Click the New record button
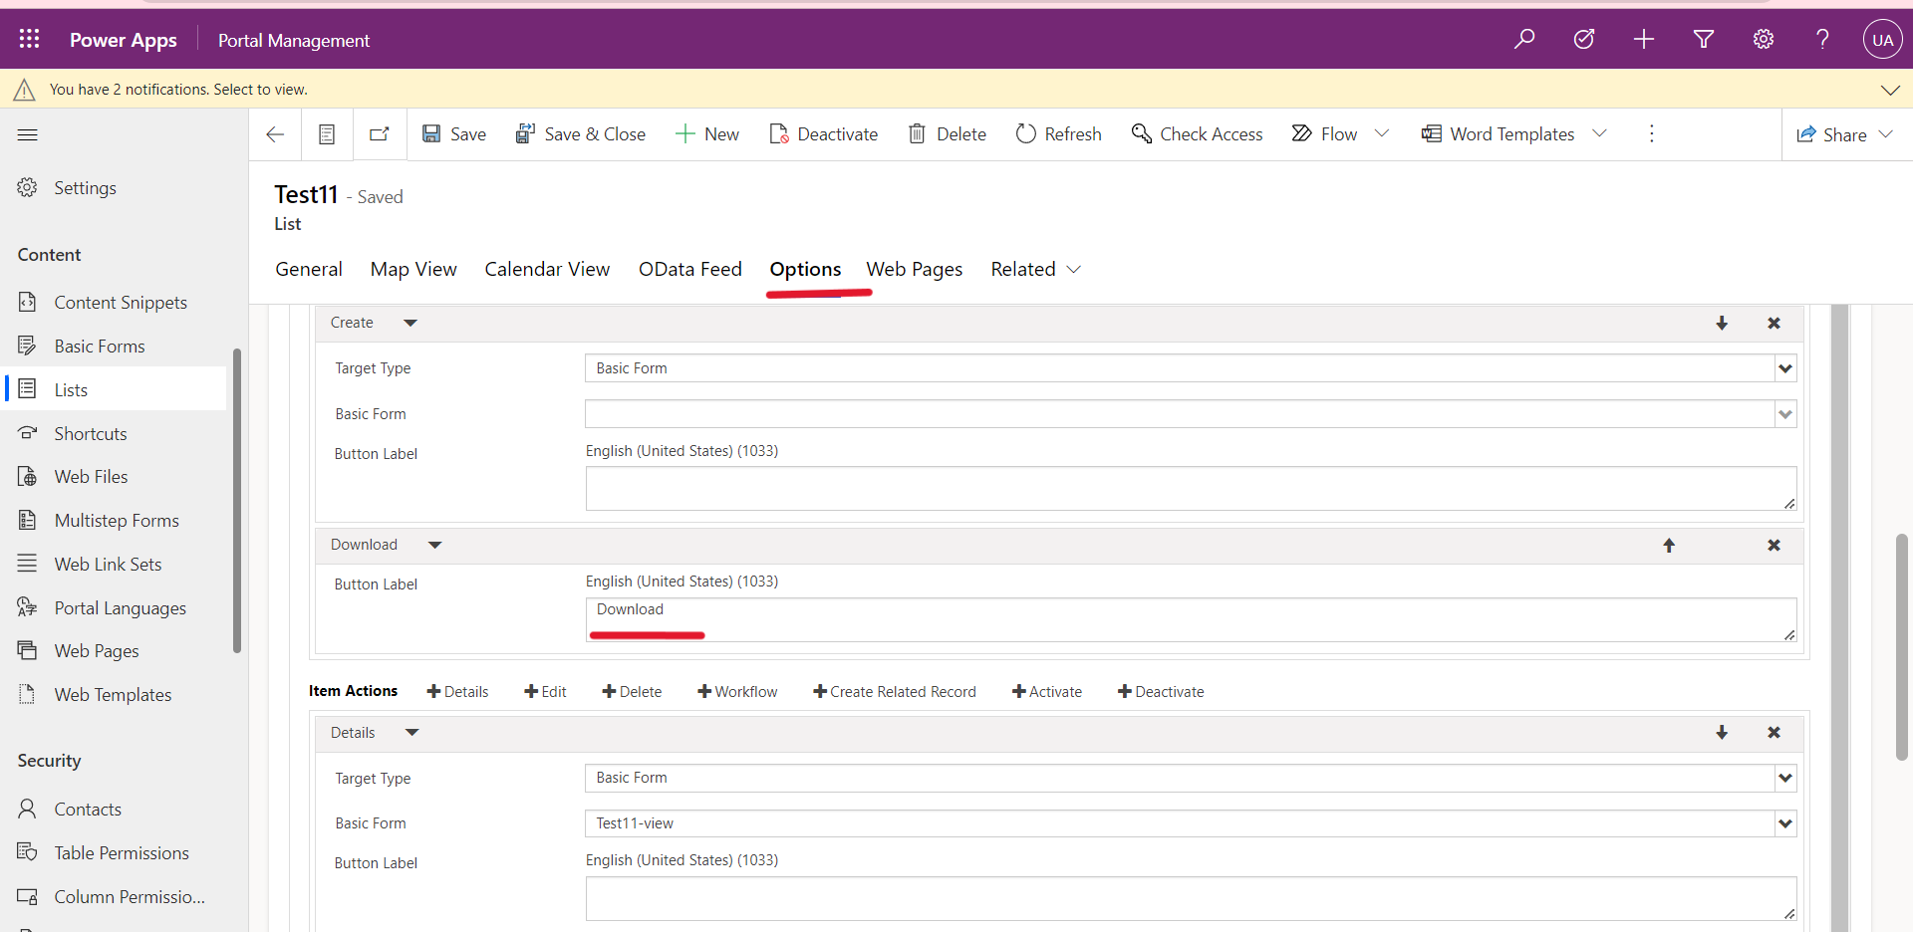This screenshot has width=1913, height=932. coord(707,134)
